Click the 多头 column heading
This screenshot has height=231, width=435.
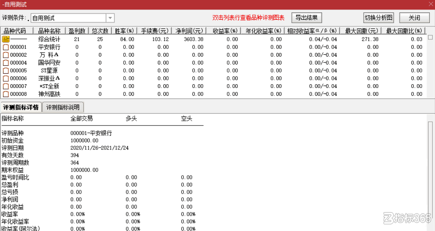131,119
